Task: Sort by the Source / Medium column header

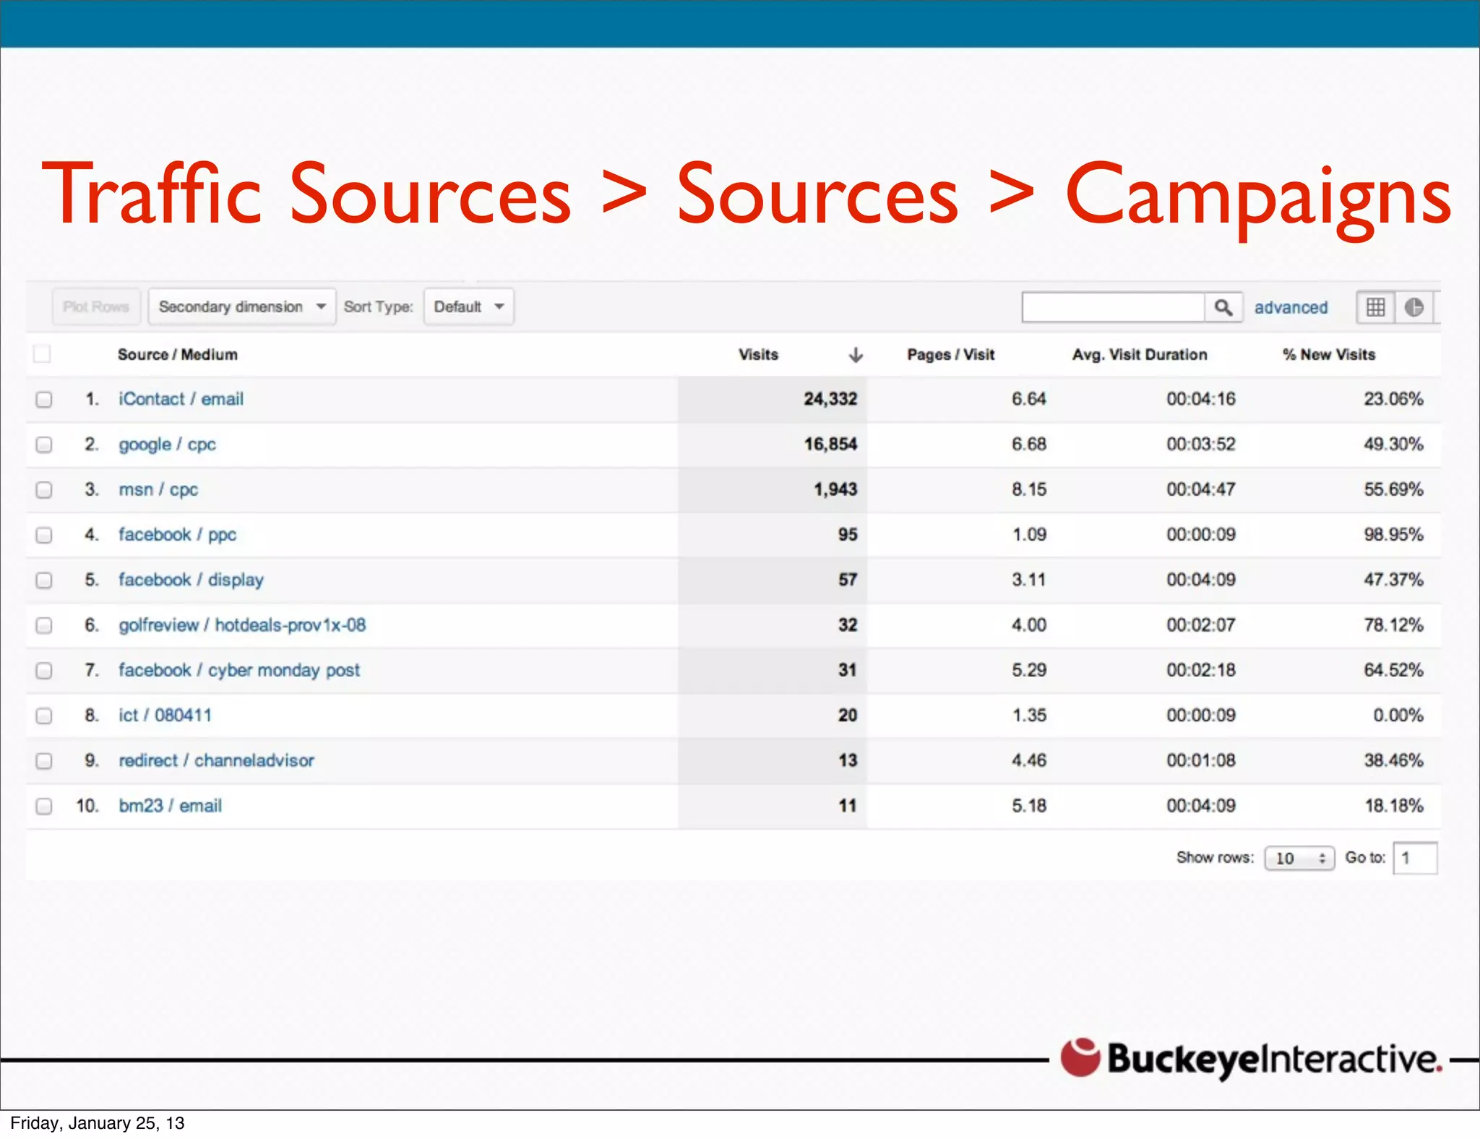Action: pyautogui.click(x=177, y=354)
